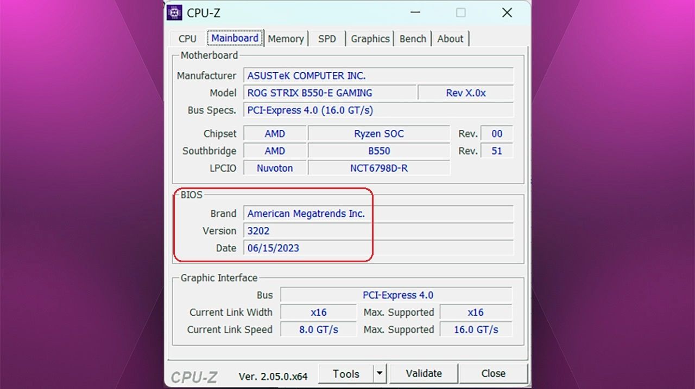Open the About tab
695x389 pixels.
tap(450, 38)
